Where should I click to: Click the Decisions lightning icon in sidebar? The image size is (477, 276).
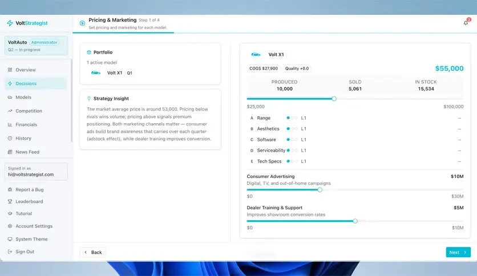10,84
